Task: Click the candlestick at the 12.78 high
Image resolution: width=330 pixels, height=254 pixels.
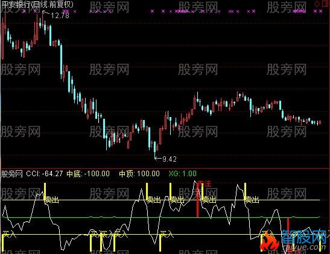Action: 43,20
